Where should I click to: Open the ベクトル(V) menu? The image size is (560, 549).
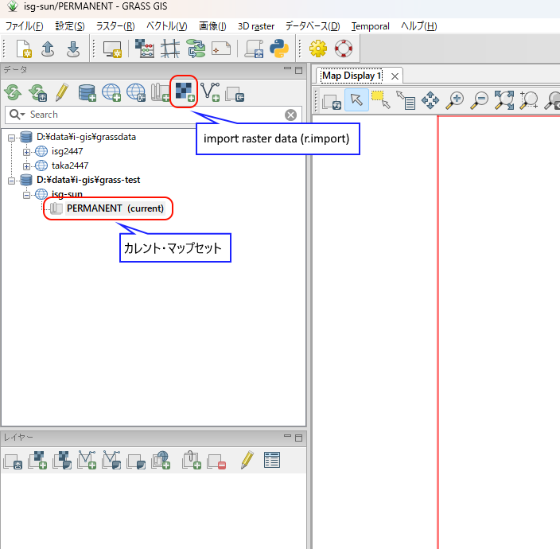[167, 26]
